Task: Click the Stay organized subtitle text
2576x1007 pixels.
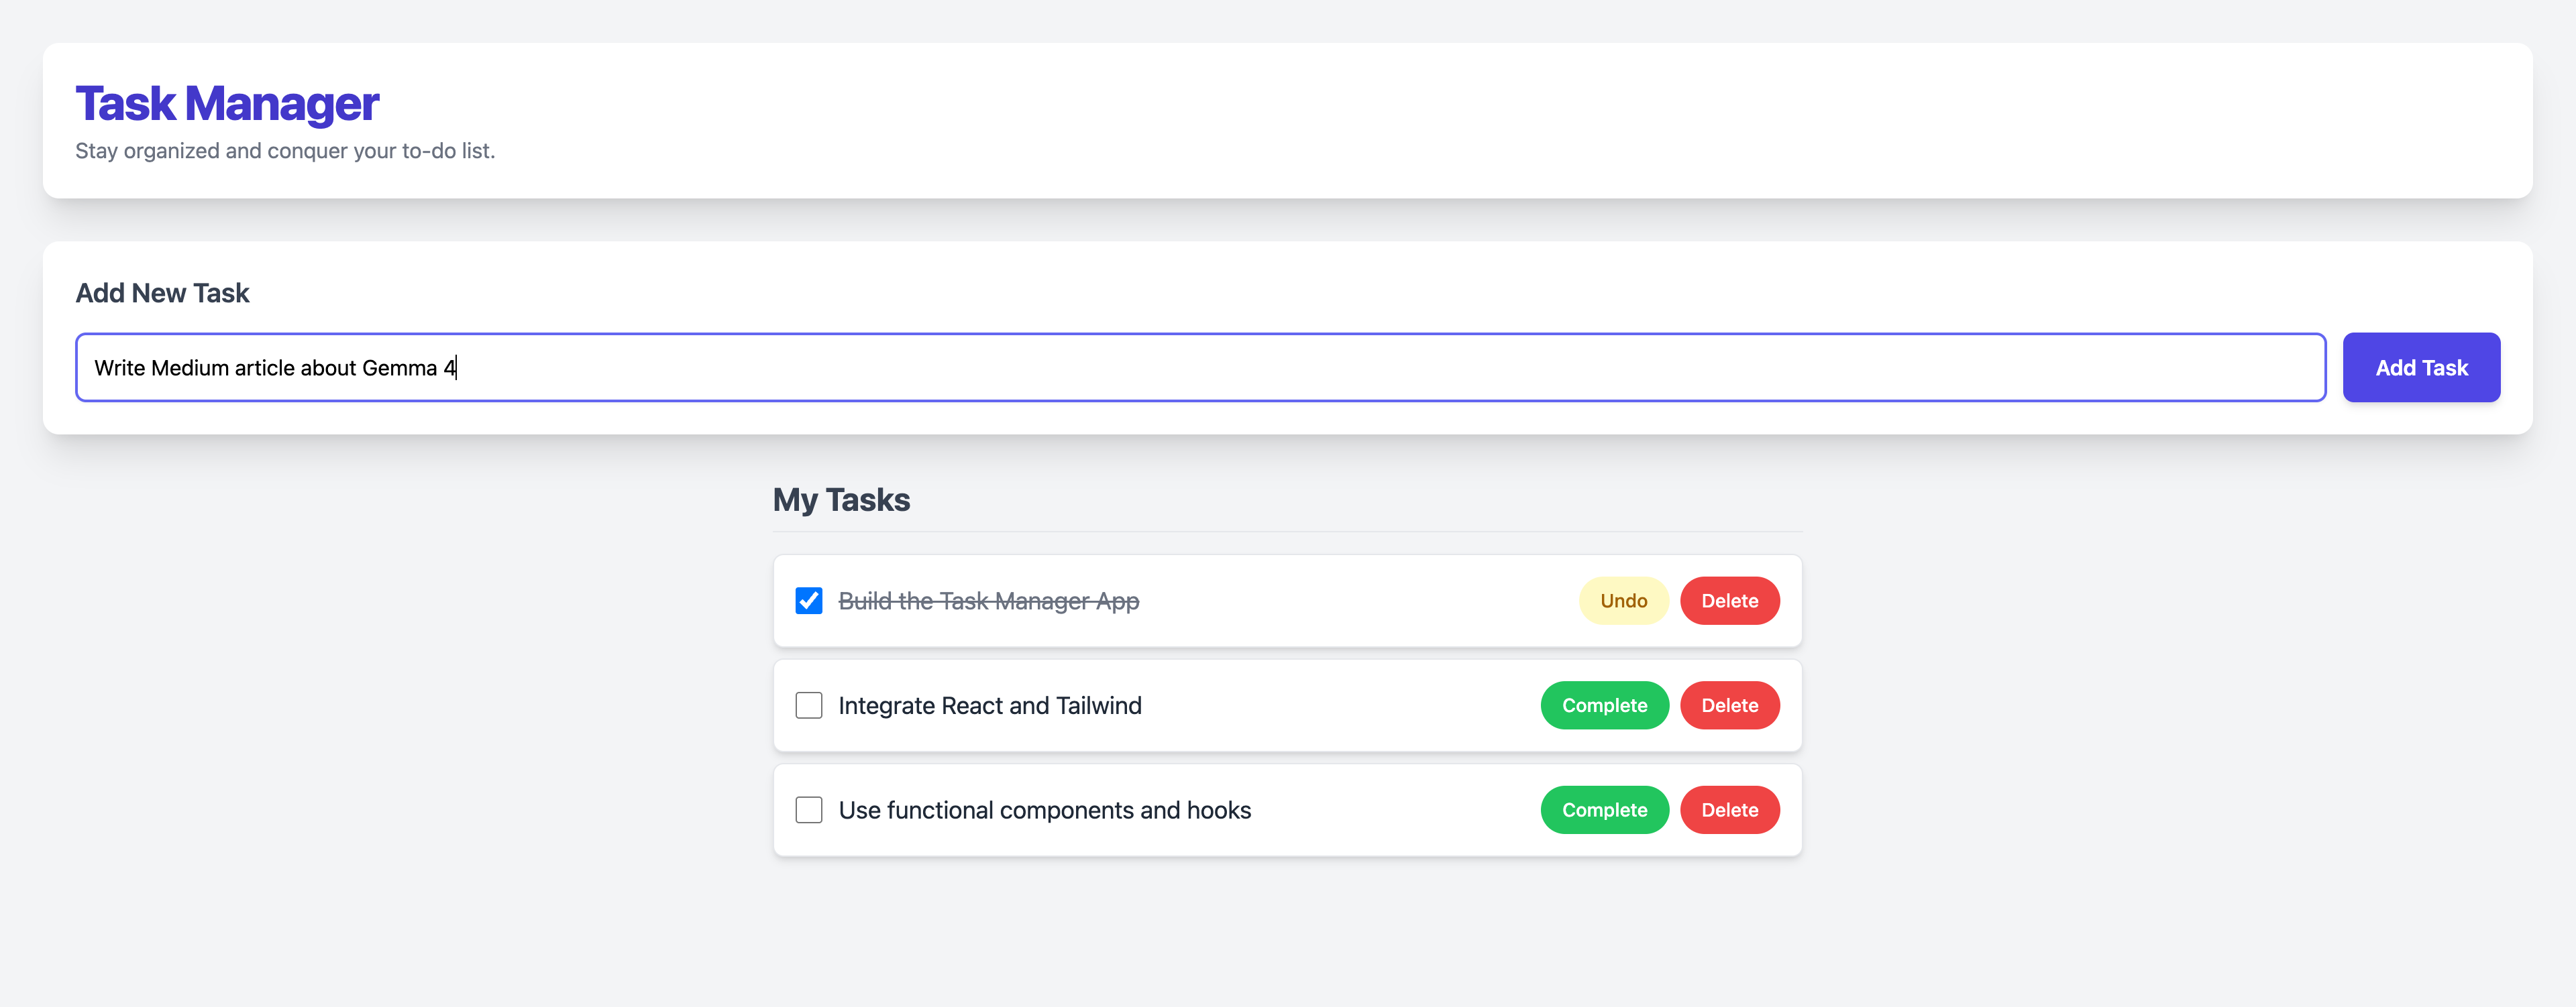Action: 285,151
